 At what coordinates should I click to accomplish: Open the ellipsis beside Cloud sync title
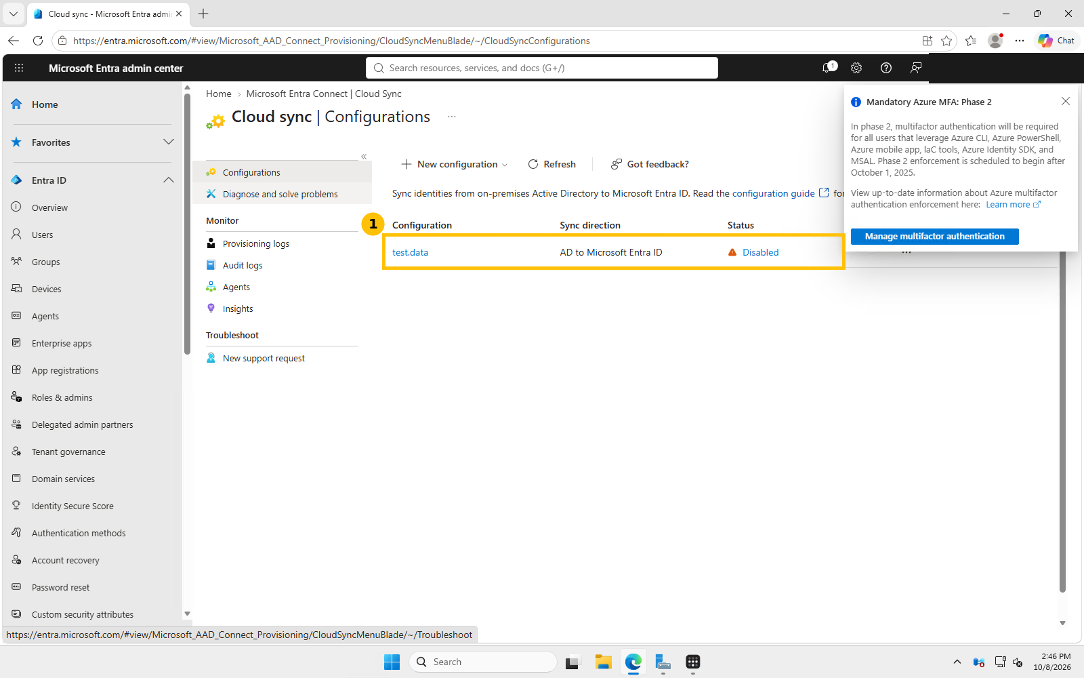pyautogui.click(x=452, y=117)
